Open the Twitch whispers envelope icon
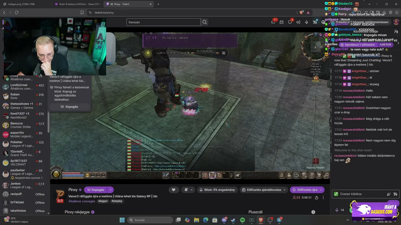 [x=282, y=22]
